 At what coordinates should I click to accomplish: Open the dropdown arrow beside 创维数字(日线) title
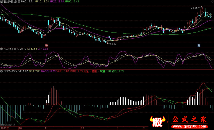(x=20, y=2)
